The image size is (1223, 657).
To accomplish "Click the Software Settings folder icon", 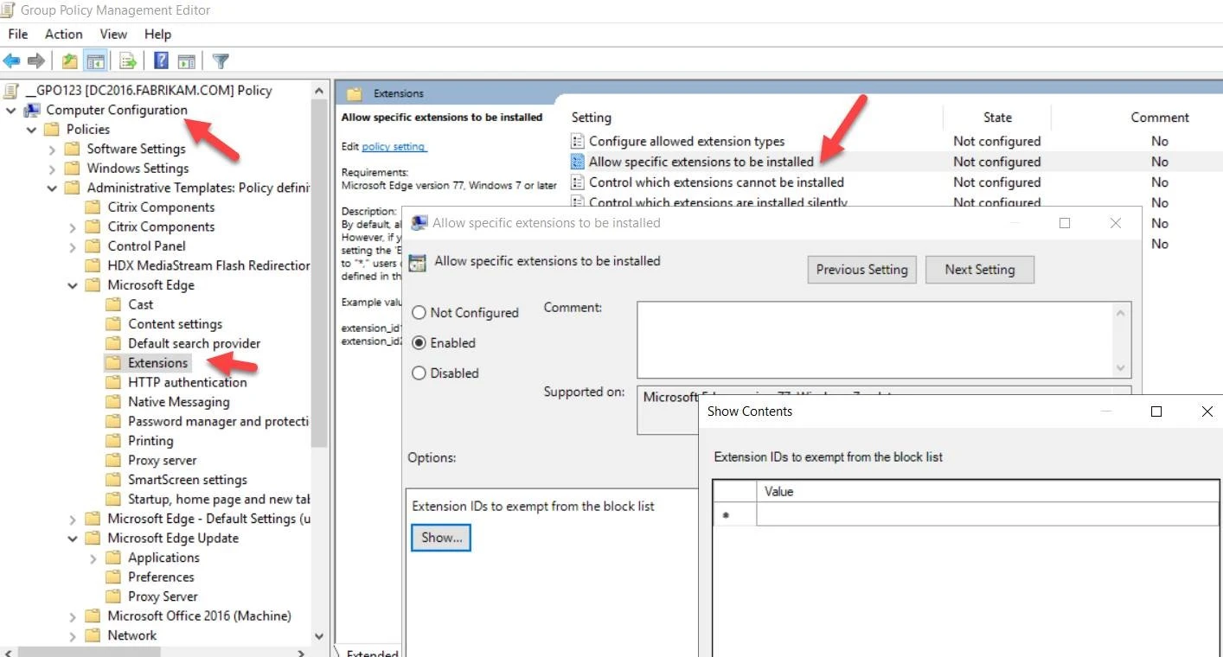I will point(73,149).
